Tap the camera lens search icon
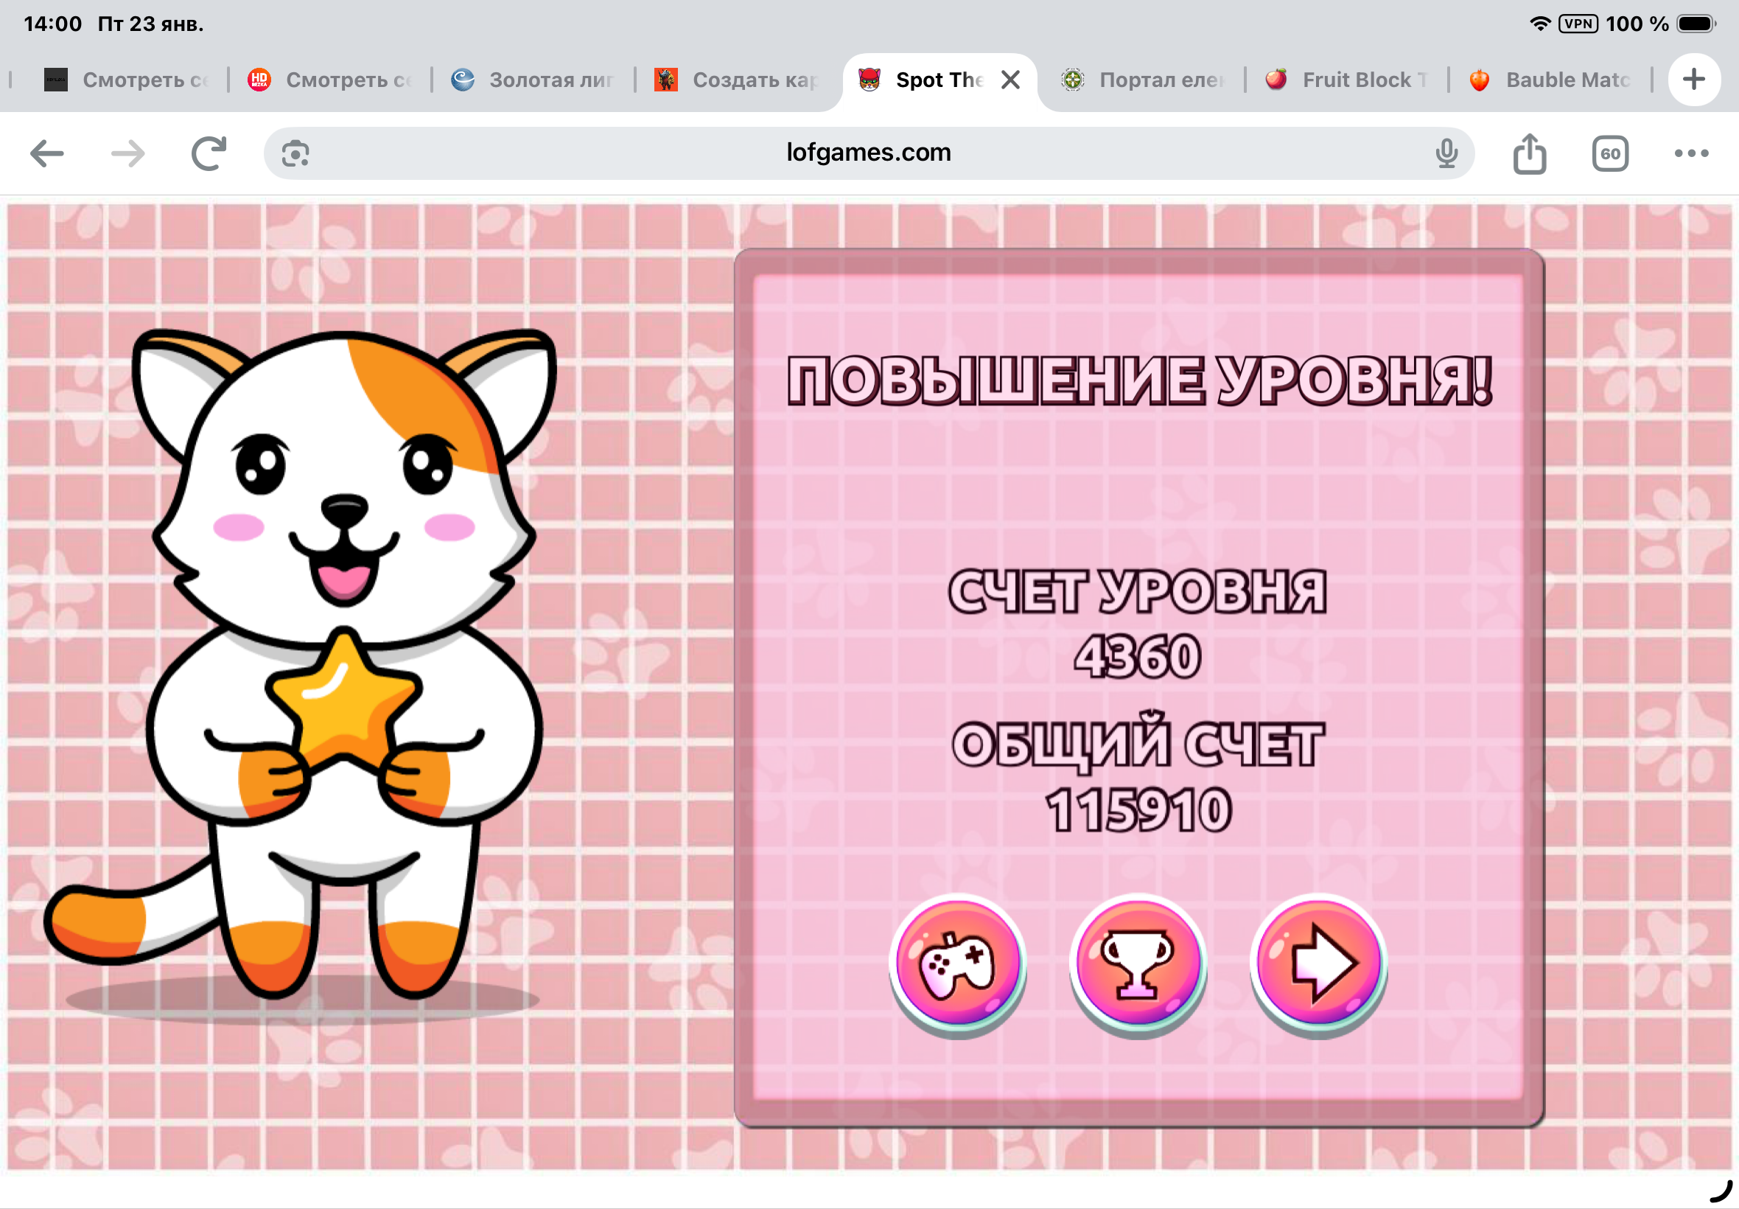Viewport: 1739px width, 1209px height. 295,154
